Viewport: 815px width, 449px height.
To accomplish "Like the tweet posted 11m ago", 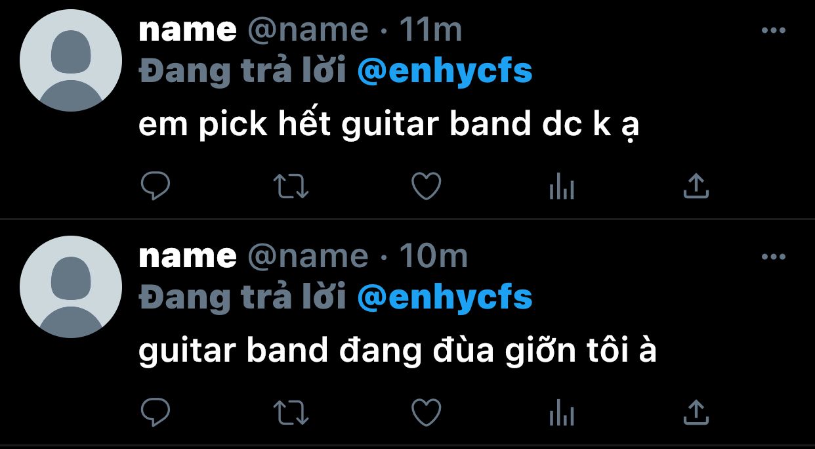I will (x=426, y=187).
